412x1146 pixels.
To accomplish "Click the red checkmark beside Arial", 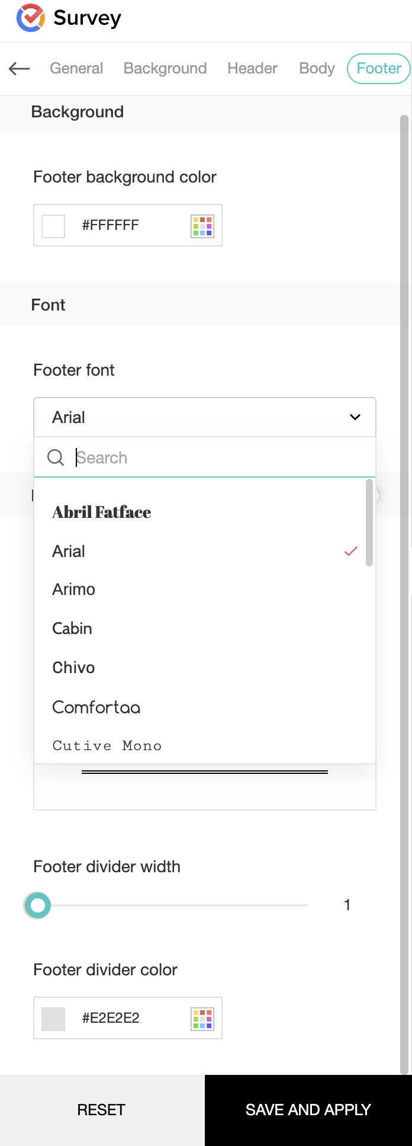I will point(350,552).
